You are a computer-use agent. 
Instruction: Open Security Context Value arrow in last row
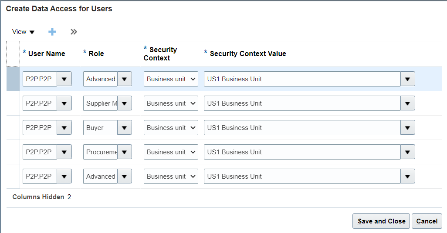click(408, 176)
